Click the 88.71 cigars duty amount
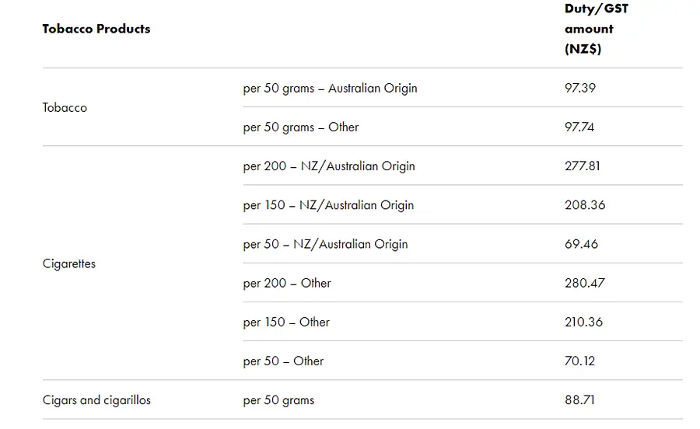Screen dimensions: 700x429 (580, 400)
